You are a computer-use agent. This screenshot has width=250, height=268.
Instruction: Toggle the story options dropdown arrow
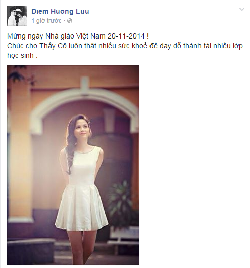click(x=242, y=9)
